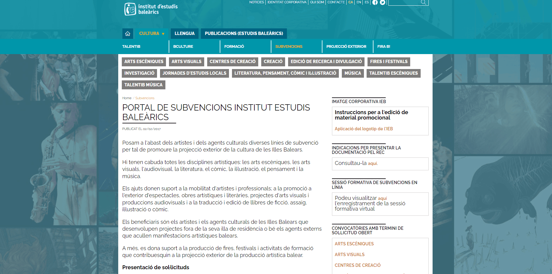Click the MÚSICA tag button

(353, 73)
